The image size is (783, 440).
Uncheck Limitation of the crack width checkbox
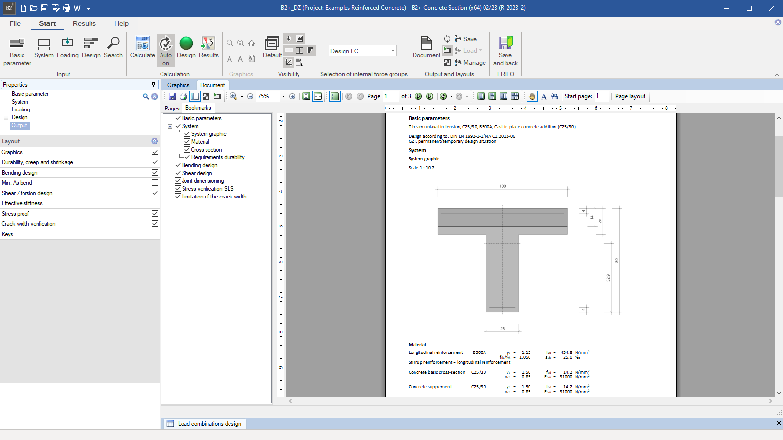pos(178,197)
